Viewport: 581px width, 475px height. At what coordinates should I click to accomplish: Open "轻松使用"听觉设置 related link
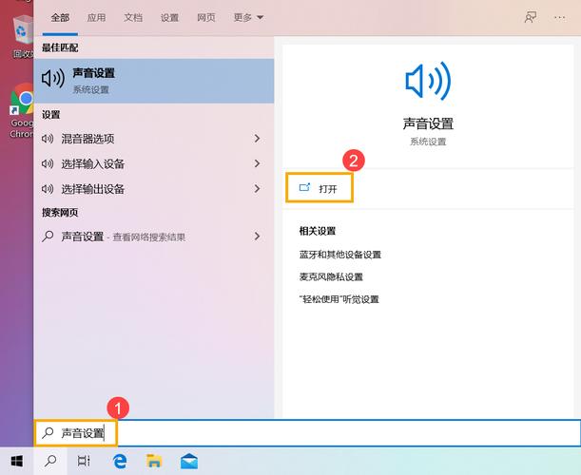pyautogui.click(x=339, y=299)
